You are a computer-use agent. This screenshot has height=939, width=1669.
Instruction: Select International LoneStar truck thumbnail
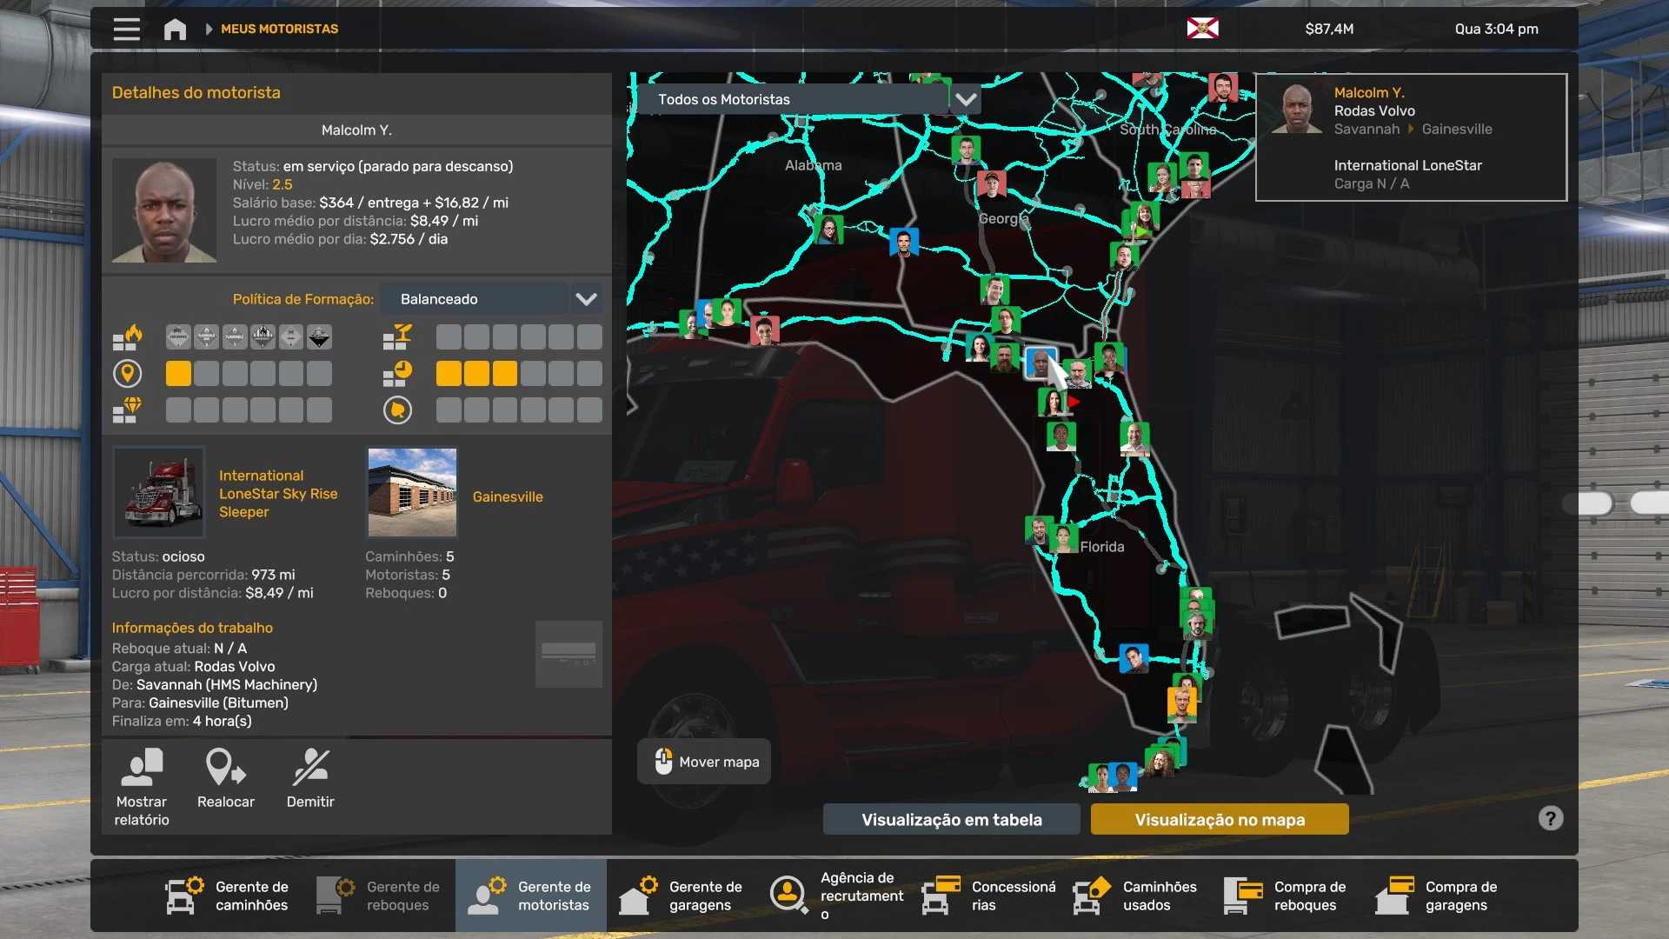point(159,493)
